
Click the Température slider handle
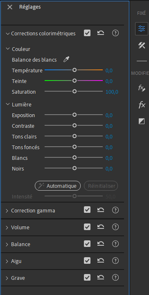point(74,70)
